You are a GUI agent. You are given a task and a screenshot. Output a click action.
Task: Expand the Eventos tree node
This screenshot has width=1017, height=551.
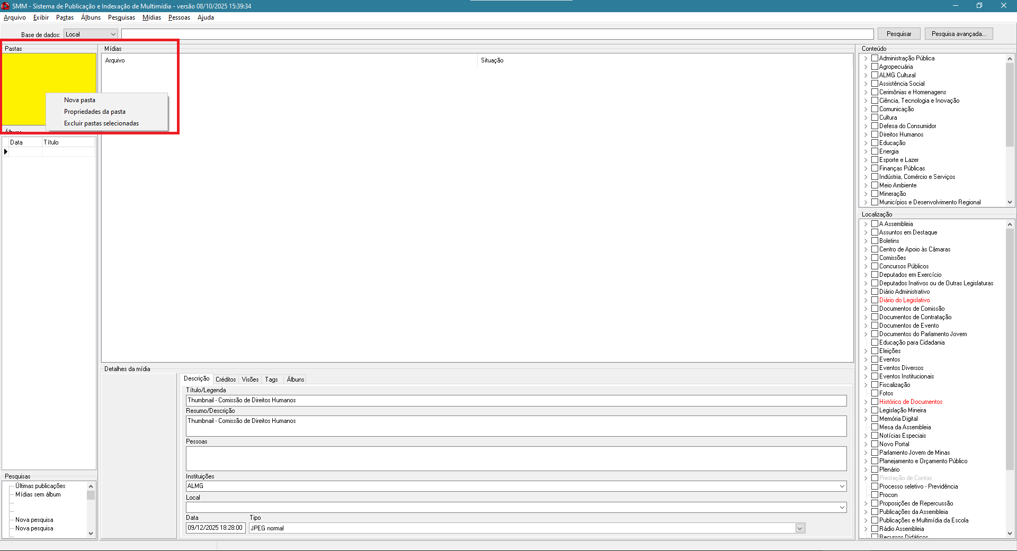[866, 359]
